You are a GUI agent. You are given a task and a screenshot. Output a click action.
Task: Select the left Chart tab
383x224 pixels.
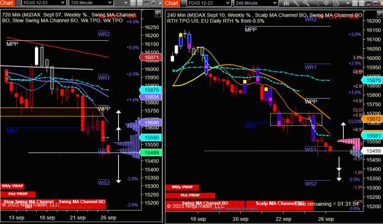tap(7, 3)
